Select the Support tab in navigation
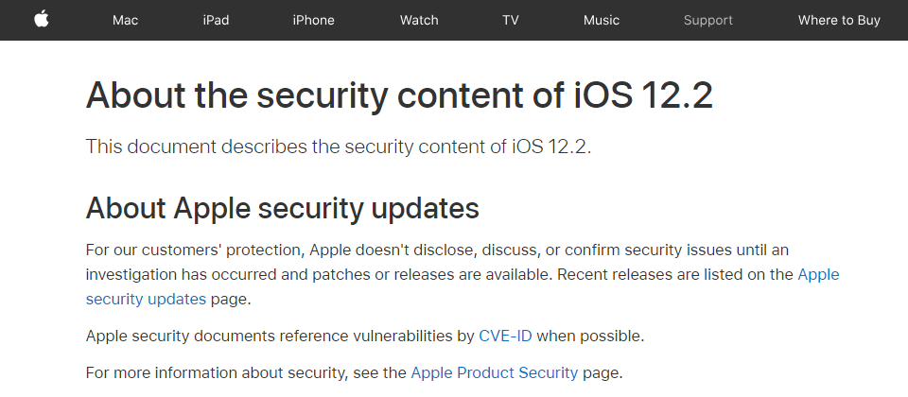Viewport: 908px width, 397px height. tap(708, 20)
